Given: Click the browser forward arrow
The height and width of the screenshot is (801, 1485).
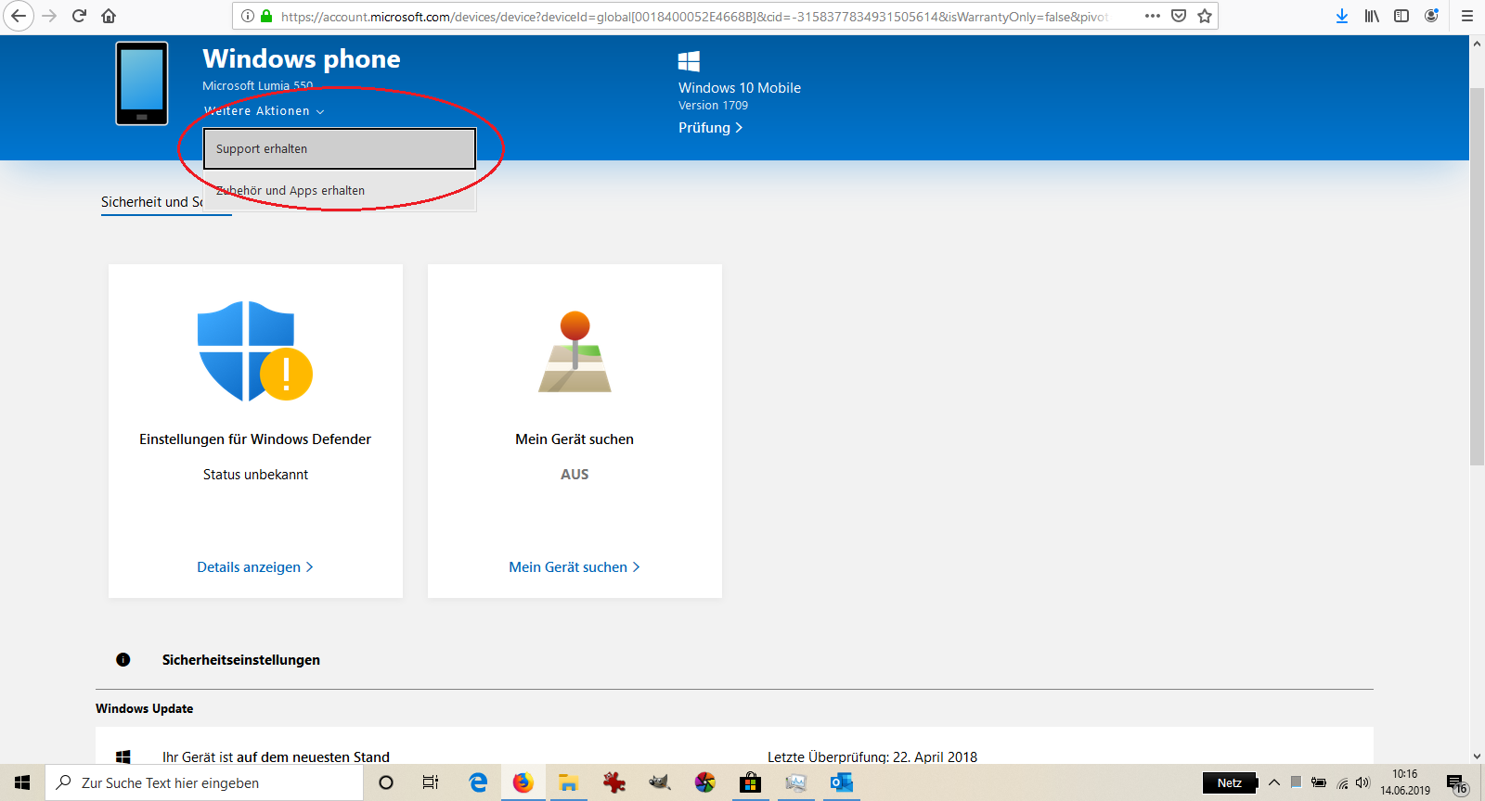Looking at the screenshot, I should (x=50, y=16).
